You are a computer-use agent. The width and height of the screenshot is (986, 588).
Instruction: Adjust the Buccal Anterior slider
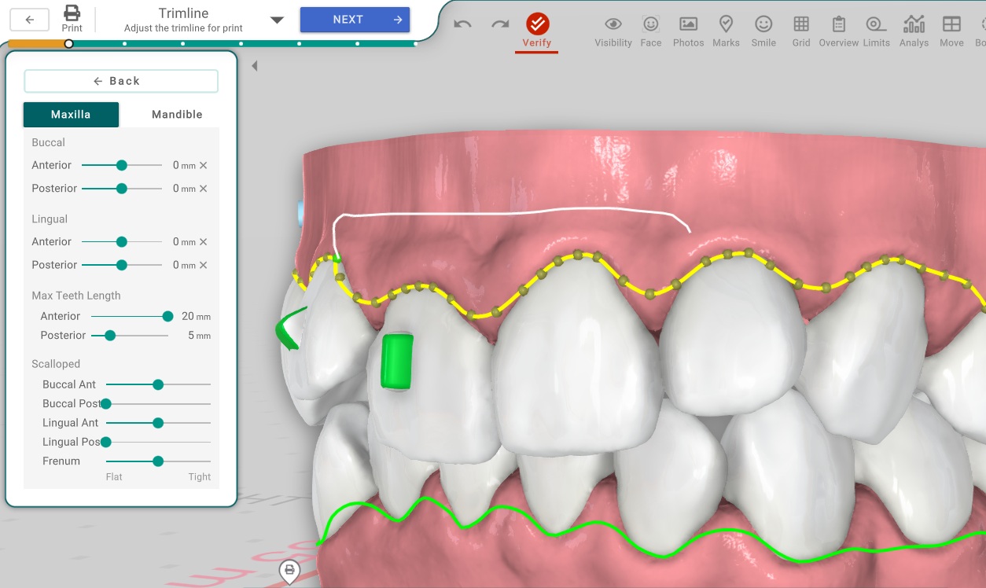coord(121,165)
